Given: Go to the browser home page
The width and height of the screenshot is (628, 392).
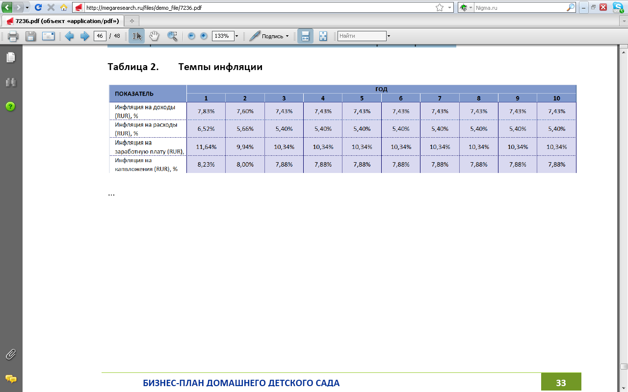Looking at the screenshot, I should click(x=64, y=7).
